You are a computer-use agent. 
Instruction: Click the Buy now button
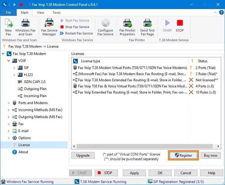point(211,155)
